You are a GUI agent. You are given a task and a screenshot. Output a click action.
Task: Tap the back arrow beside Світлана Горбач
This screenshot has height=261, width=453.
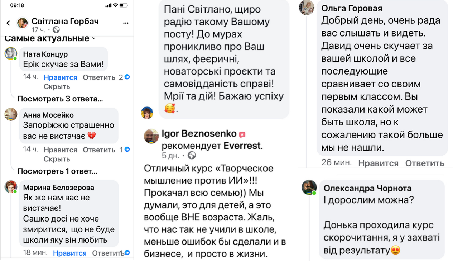tap(8, 23)
